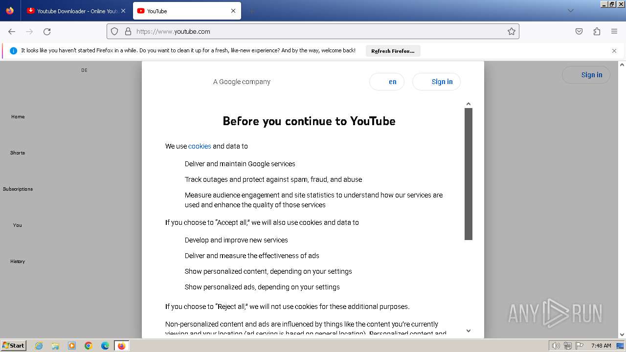Click dialog scrollbar up arrow

[x=469, y=104]
